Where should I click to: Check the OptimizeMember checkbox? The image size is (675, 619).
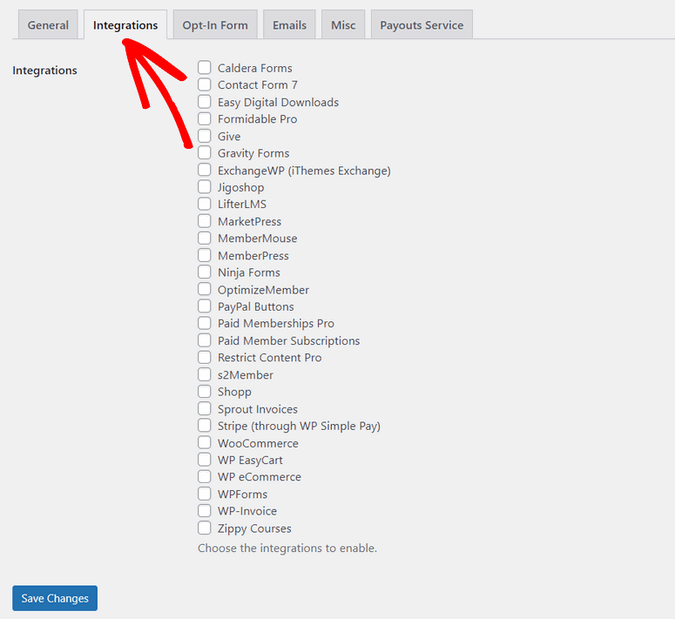(x=205, y=289)
